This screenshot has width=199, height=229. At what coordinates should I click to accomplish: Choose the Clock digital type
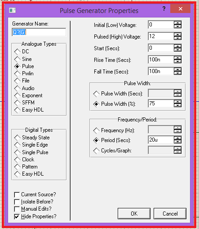click(24, 160)
